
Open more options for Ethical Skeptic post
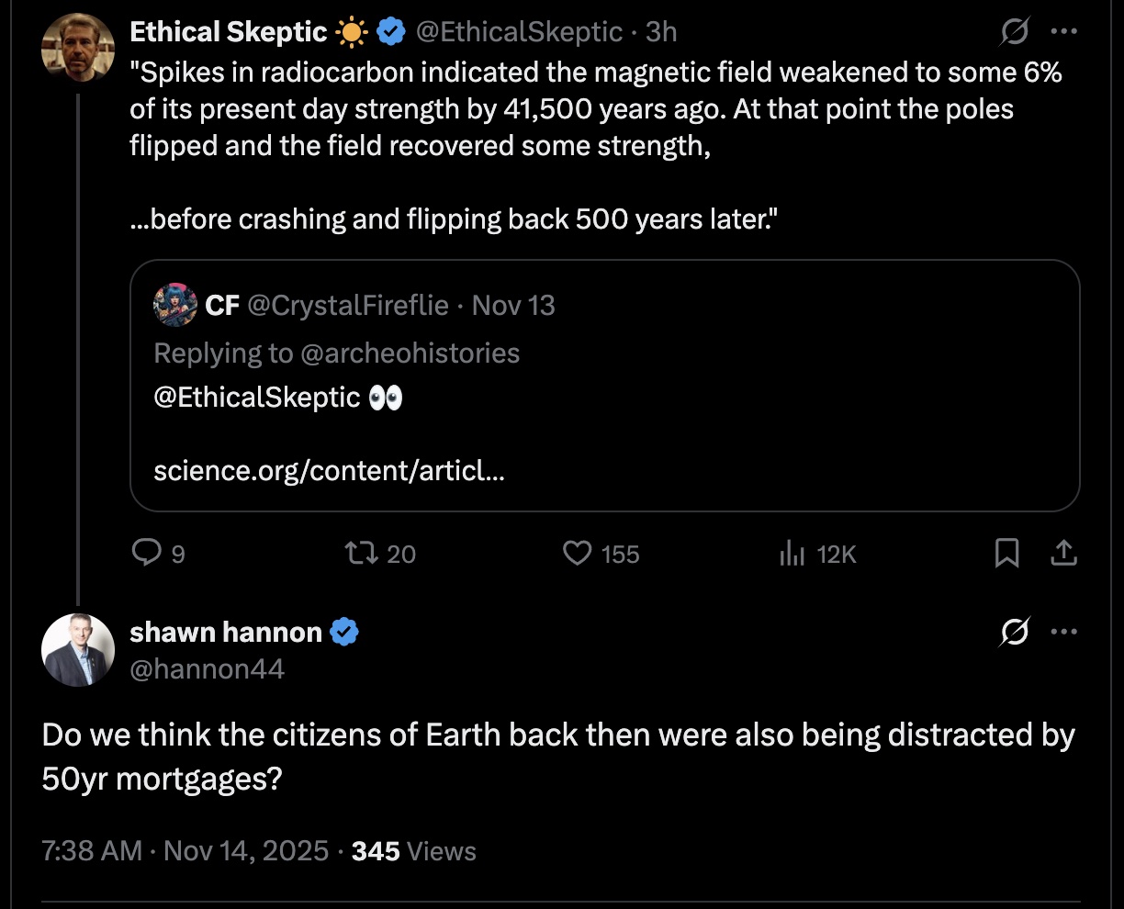pyautogui.click(x=1063, y=33)
